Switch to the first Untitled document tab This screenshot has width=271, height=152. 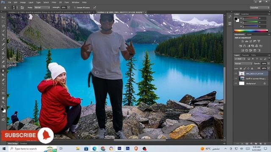point(50,12)
